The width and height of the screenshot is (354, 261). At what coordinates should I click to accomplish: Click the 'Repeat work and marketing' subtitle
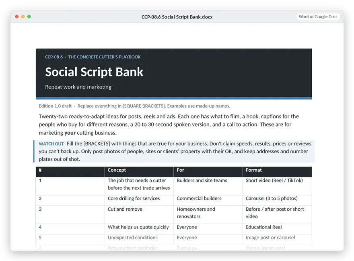[78, 87]
